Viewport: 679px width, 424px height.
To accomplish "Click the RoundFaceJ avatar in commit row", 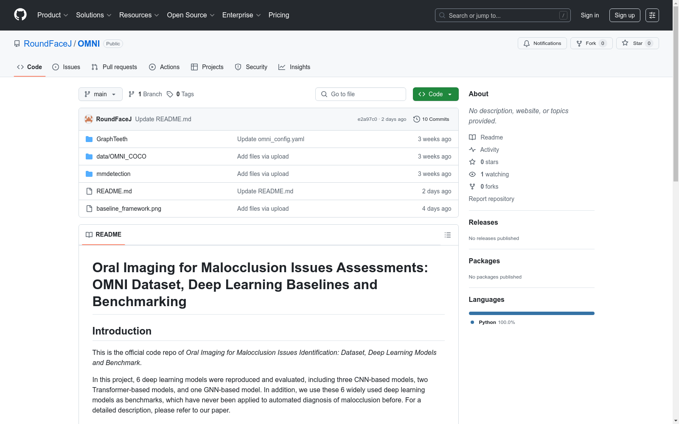I will pos(89,119).
